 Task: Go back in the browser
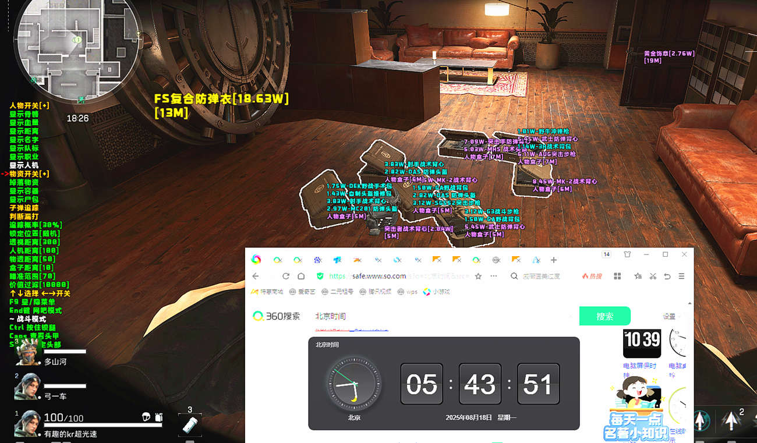pos(256,276)
